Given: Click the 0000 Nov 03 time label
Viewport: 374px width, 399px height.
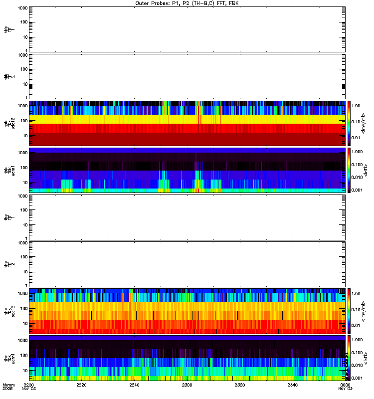Looking at the screenshot, I should [x=345, y=387].
